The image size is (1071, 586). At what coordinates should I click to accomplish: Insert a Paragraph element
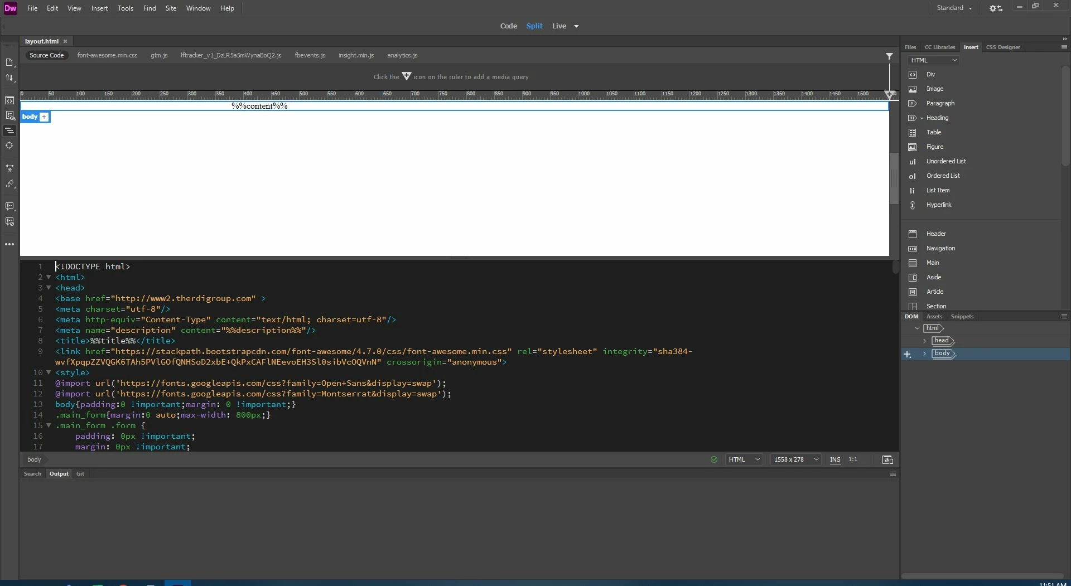pyautogui.click(x=940, y=104)
